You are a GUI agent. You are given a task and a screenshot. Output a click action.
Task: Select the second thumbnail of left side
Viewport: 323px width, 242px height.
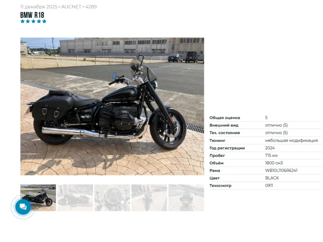tap(75, 198)
